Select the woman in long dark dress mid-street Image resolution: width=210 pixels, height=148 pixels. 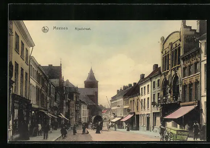[x=98, y=127]
